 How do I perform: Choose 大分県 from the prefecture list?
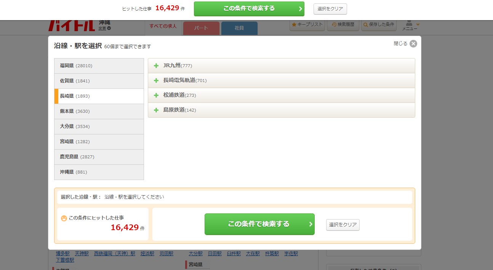(x=99, y=126)
